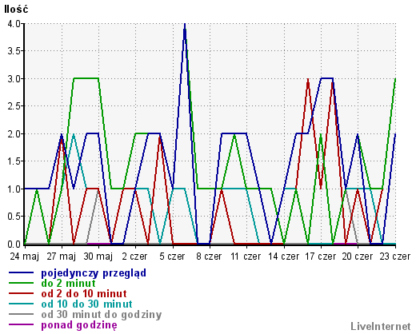
Task: Click the LiveInternet label
Action: pyautogui.click(x=381, y=326)
